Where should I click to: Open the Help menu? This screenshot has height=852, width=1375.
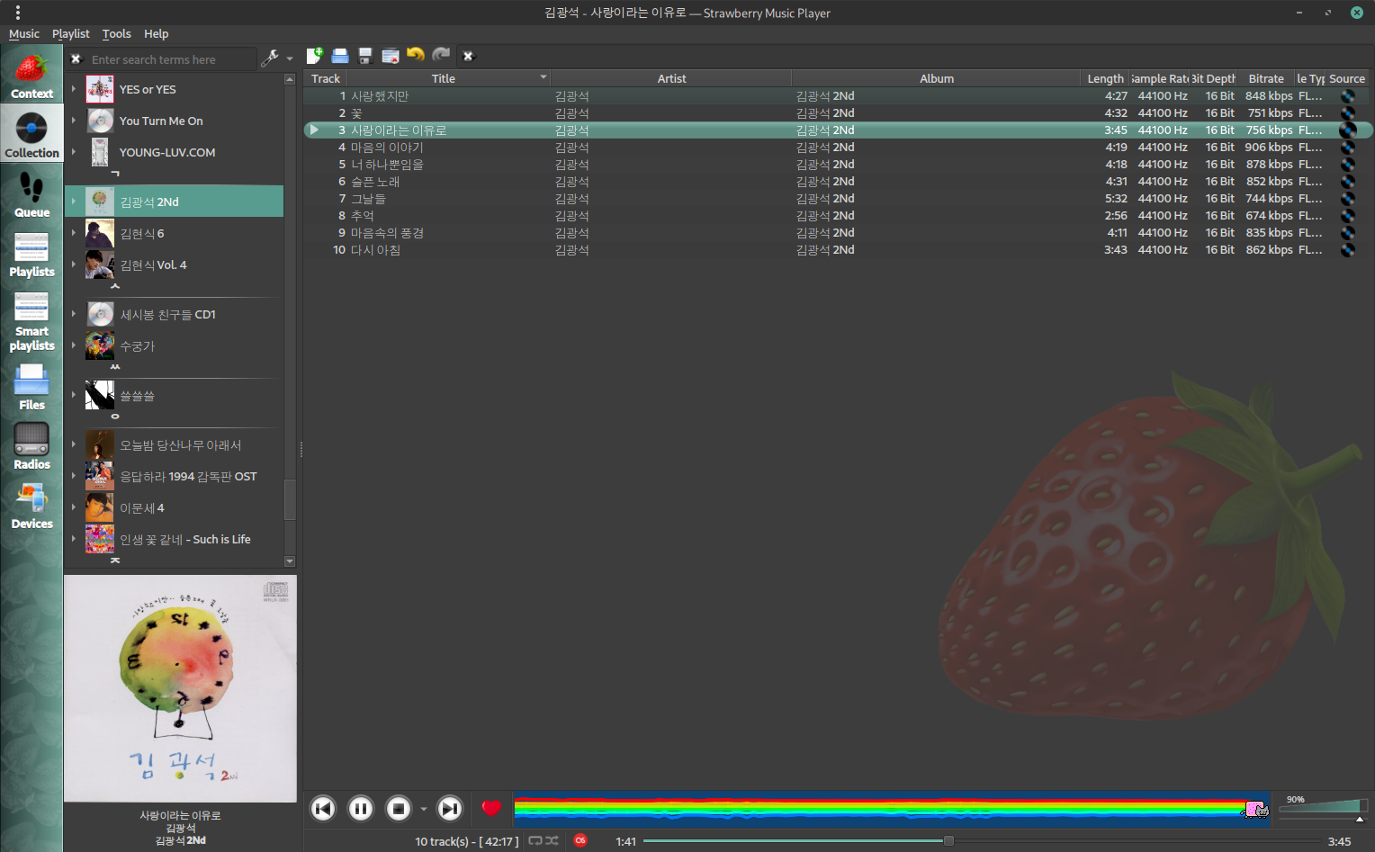(x=157, y=33)
